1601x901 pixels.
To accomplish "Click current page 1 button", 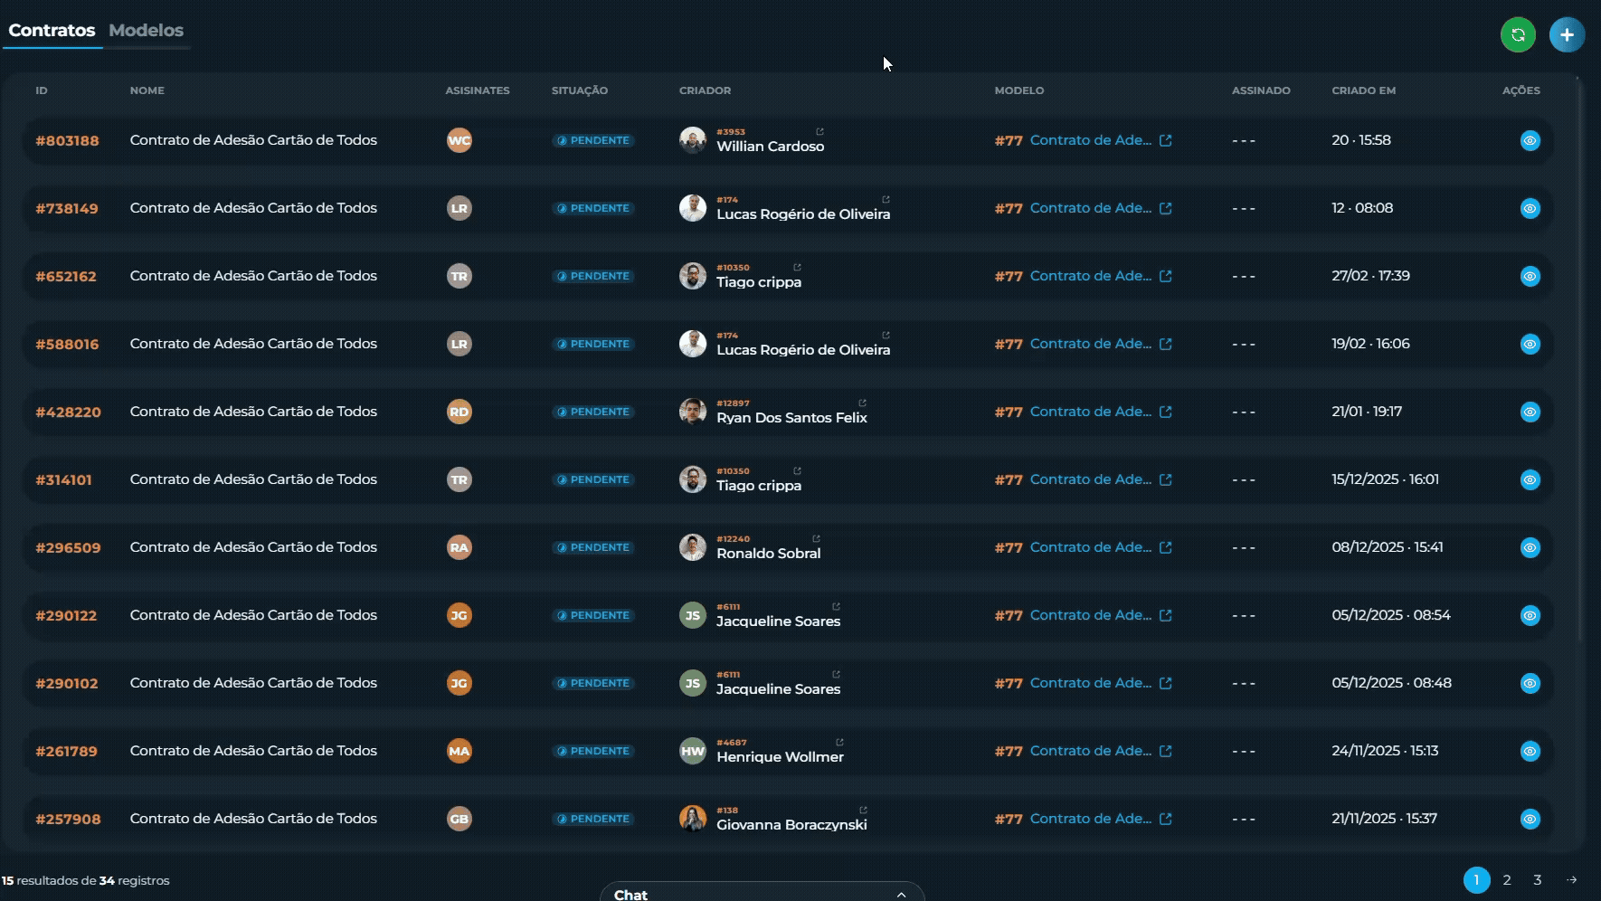I will point(1476,879).
